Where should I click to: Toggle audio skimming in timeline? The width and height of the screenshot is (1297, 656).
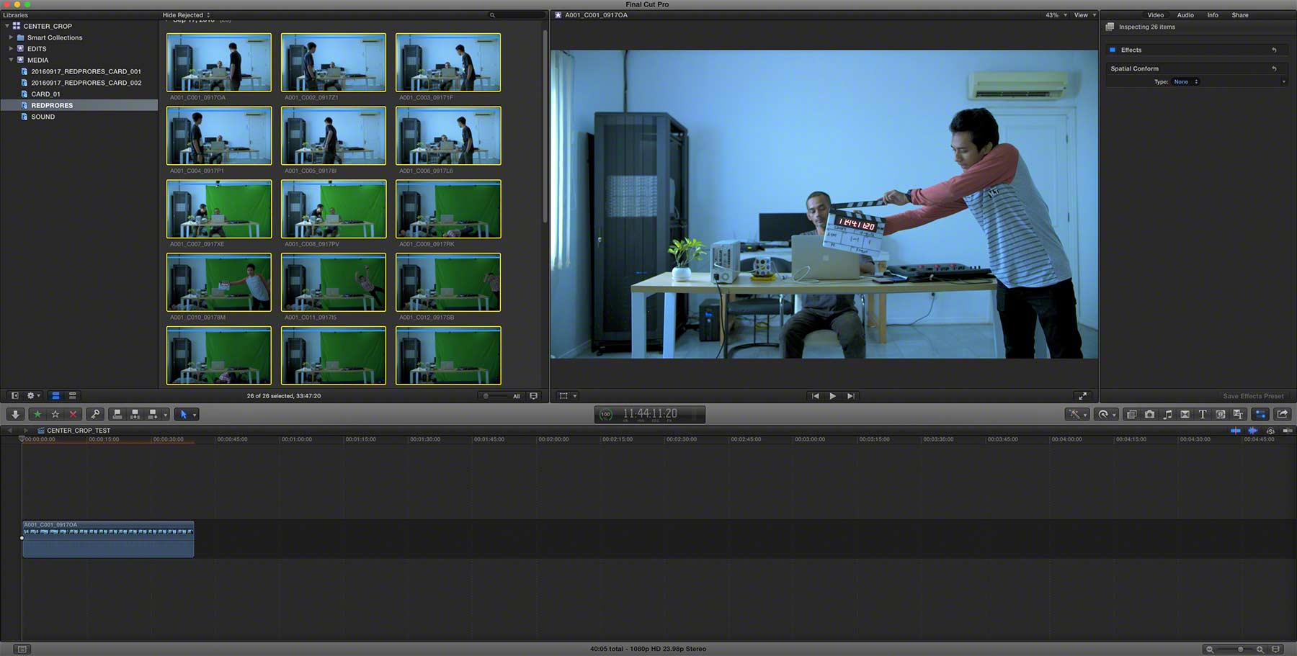tap(1252, 431)
